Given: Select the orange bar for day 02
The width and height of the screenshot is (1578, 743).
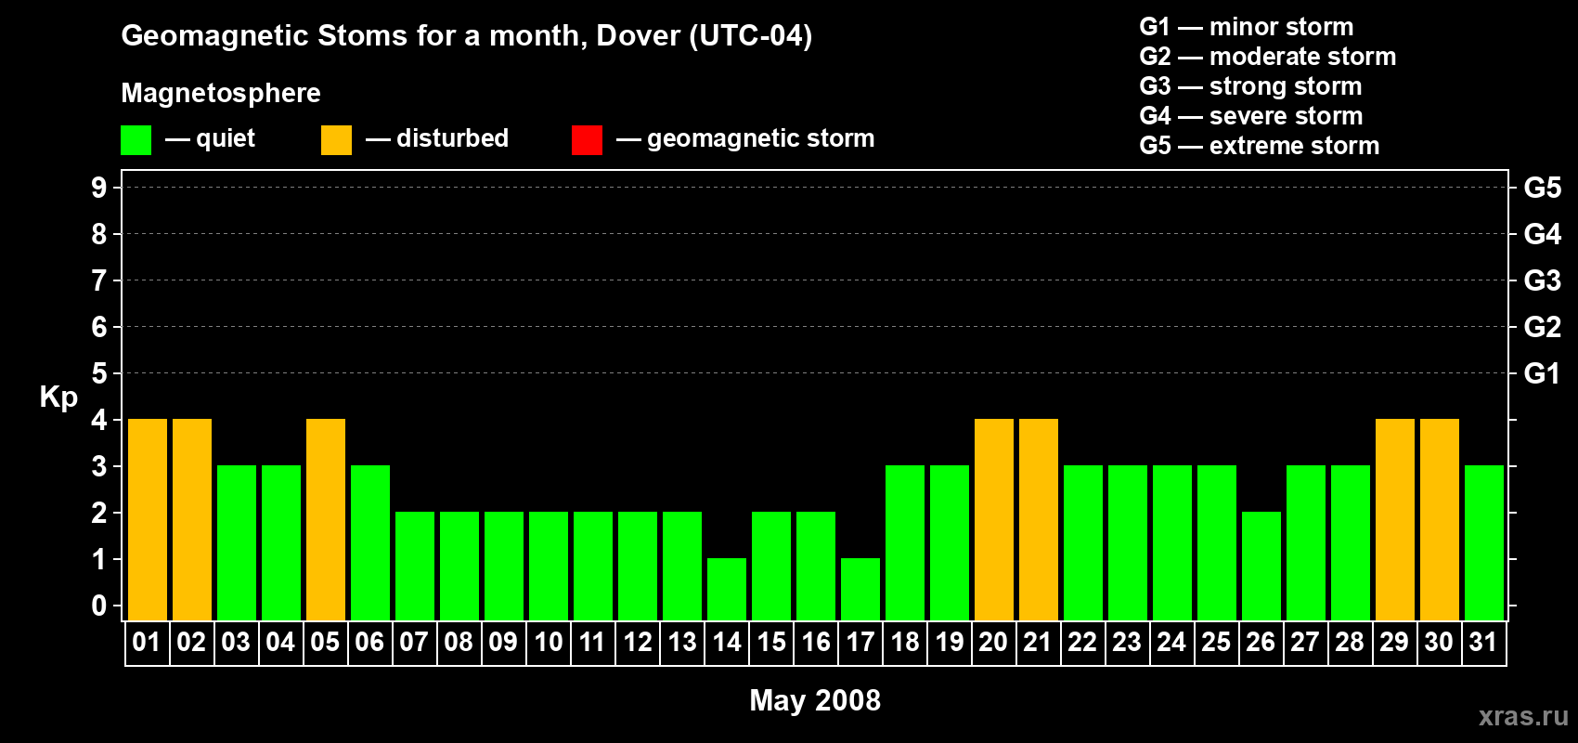Looking at the screenshot, I should pos(192,519).
